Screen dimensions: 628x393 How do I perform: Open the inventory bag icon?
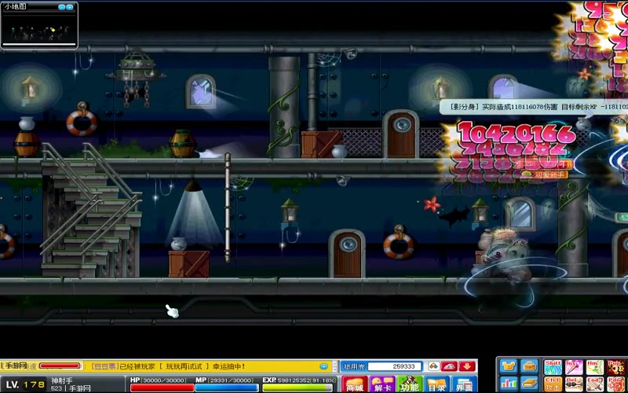(529, 366)
